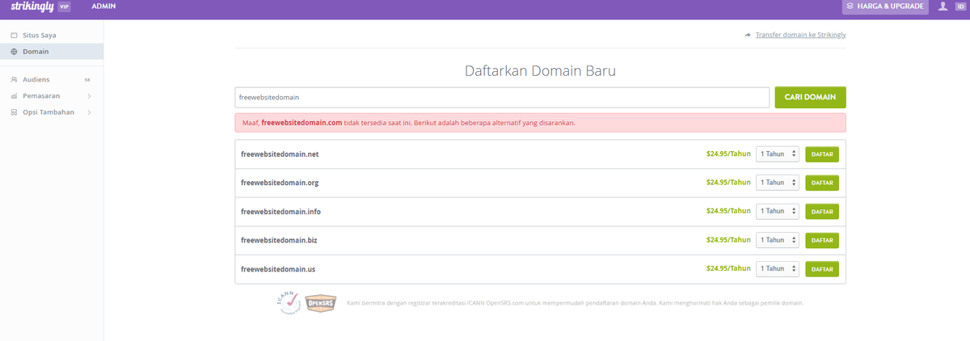This screenshot has width=970, height=341.
Task: Click the Pemasaran chart icon
Action: (14, 96)
